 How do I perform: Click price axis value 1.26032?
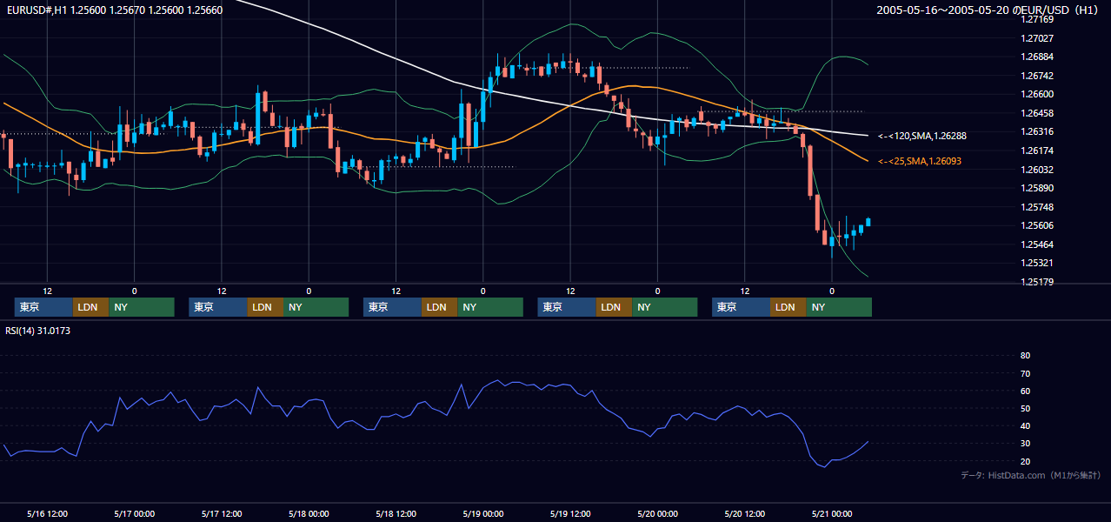point(1037,170)
